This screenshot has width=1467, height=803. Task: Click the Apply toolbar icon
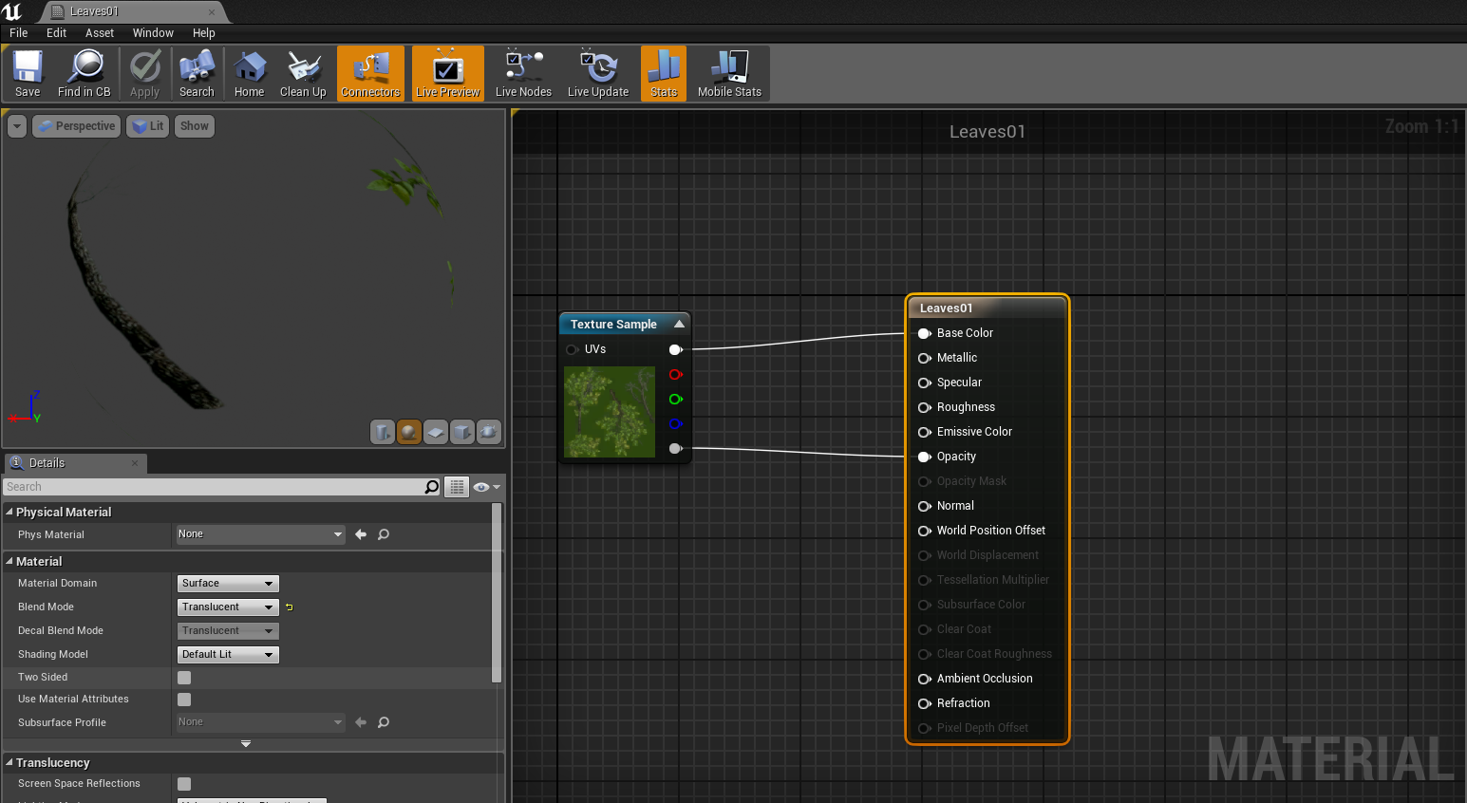tap(144, 73)
